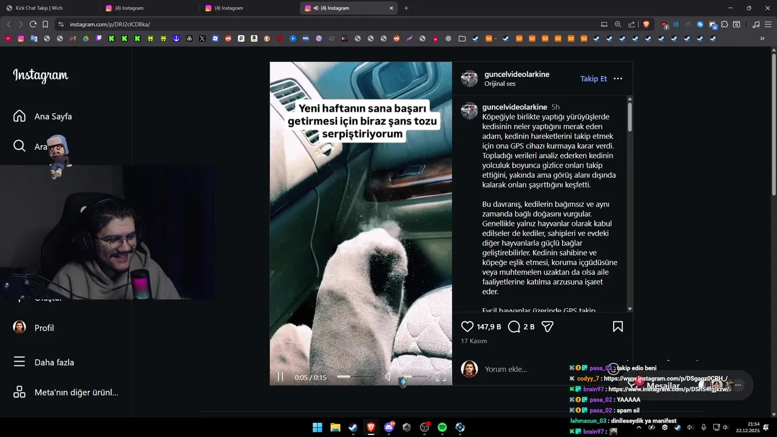Screen dimensions: 777x437
Task: Open the Daha fazla menu
Action: click(x=44, y=362)
